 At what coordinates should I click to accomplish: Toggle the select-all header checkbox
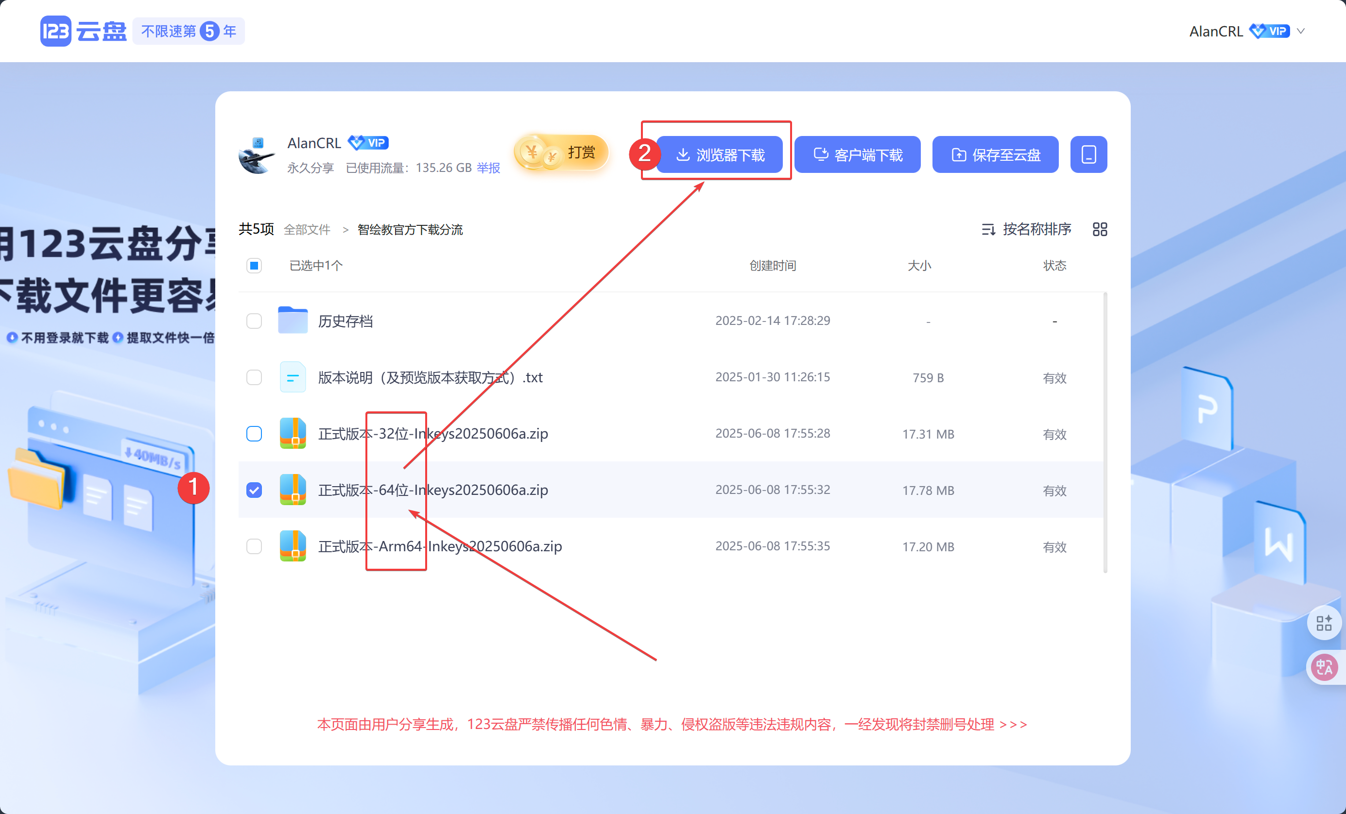coord(254,266)
